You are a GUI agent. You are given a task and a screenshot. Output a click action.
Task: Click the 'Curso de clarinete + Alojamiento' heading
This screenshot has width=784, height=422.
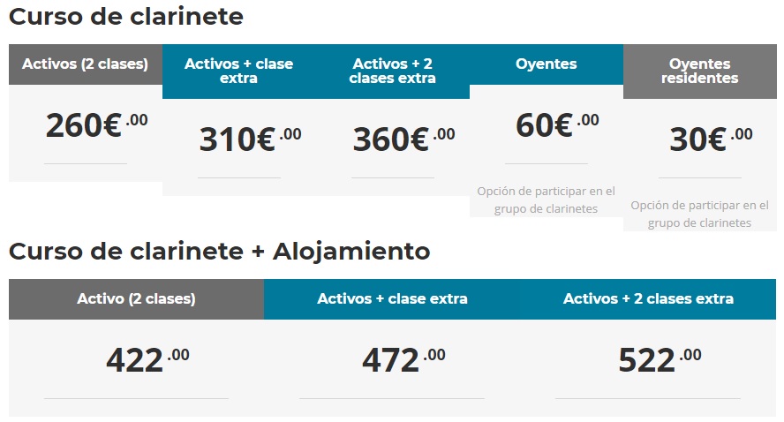click(220, 252)
